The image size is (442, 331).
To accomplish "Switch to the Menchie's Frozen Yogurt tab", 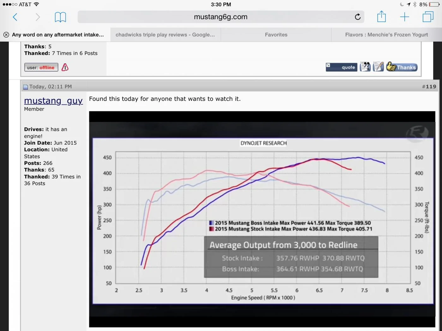I will pos(386,35).
